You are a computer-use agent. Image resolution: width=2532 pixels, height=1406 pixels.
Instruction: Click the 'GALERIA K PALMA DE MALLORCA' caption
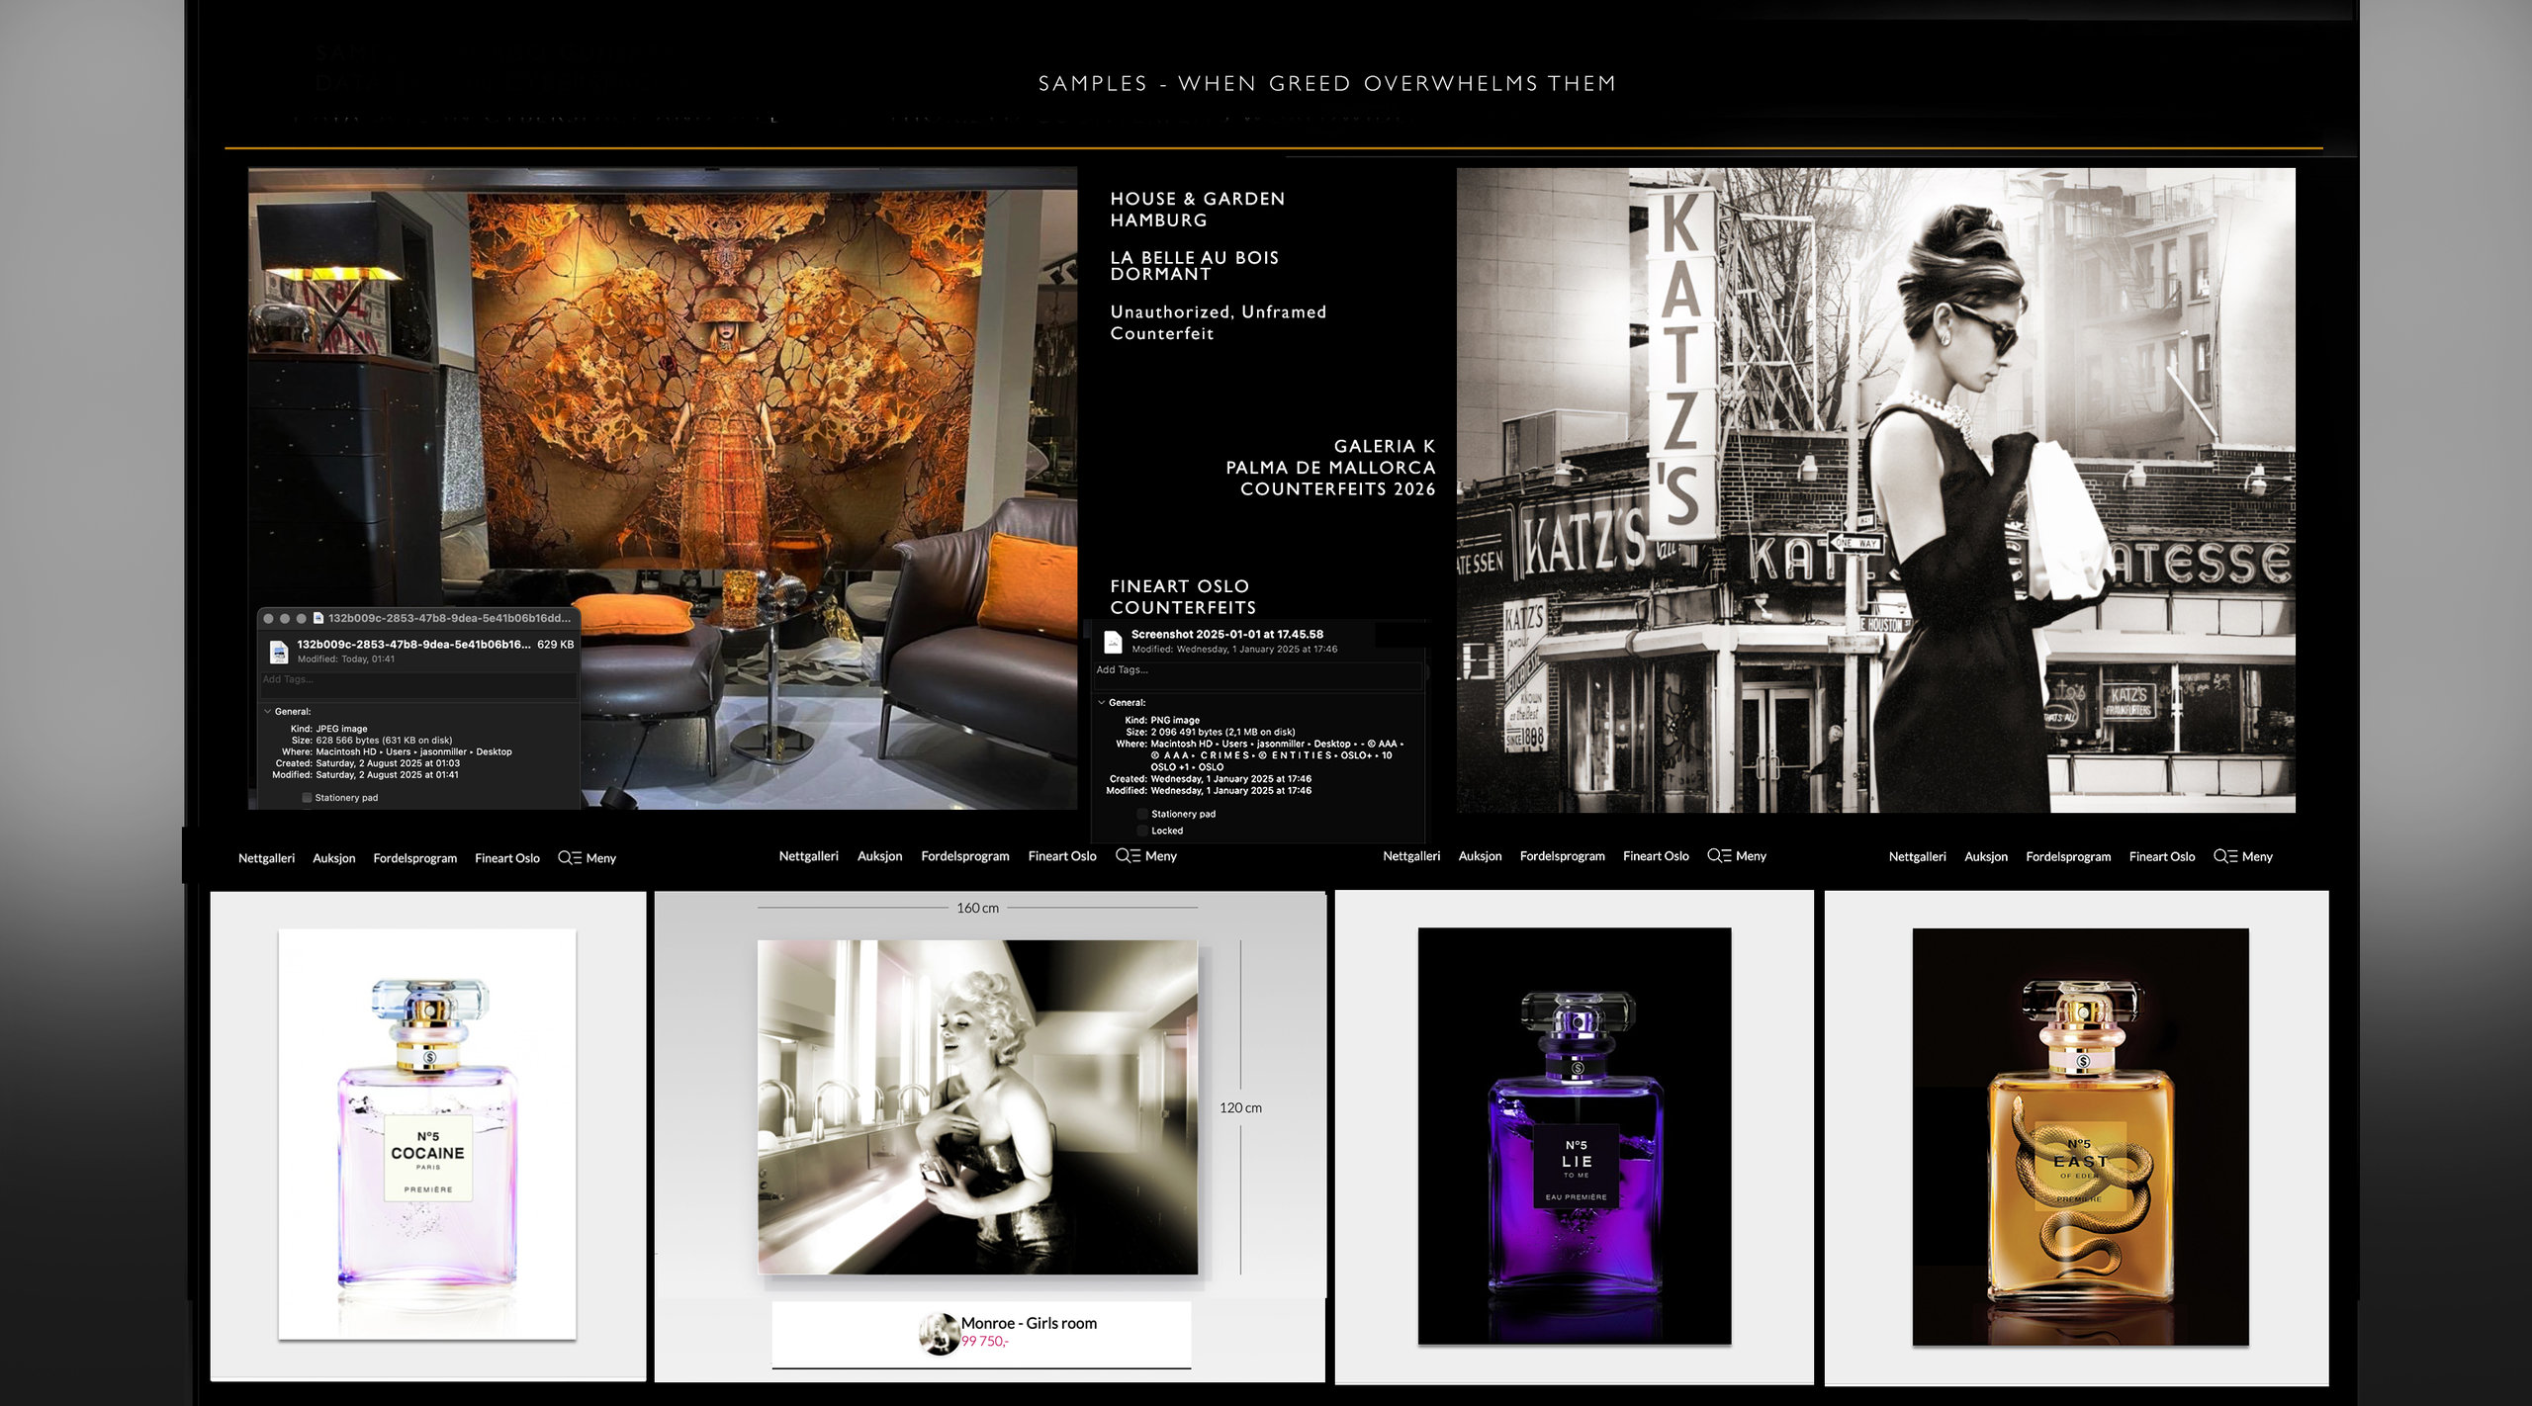pos(1330,457)
